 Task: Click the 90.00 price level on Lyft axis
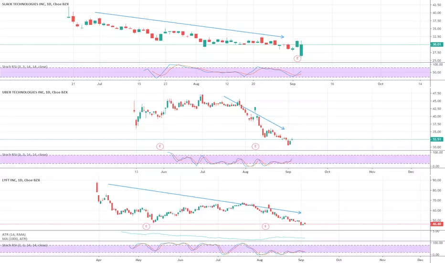(437, 180)
